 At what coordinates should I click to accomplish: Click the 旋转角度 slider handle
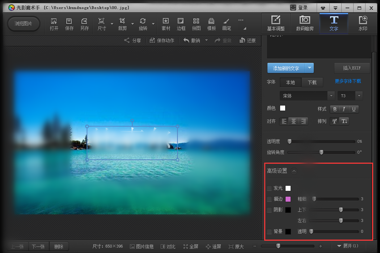[x=321, y=152]
